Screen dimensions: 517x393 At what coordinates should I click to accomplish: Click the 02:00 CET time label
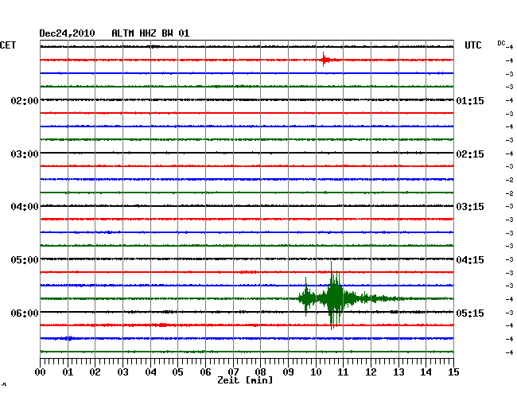pyautogui.click(x=25, y=100)
